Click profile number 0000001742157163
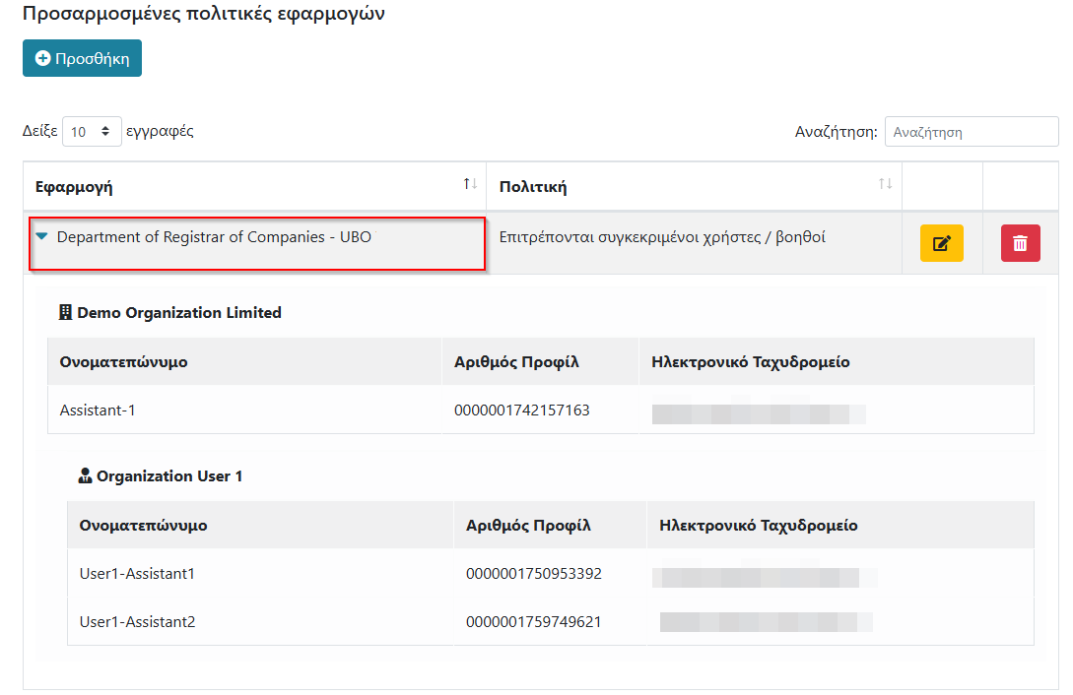The width and height of the screenshot is (1073, 695). (x=521, y=410)
